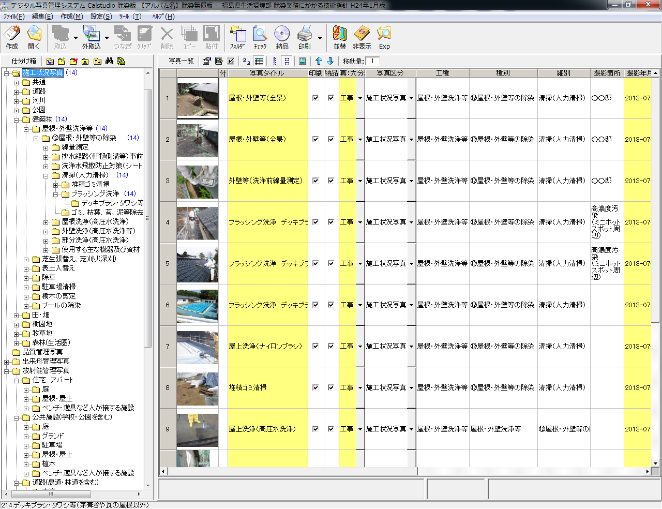Viewport: 662px width, 509px height.
Task: Click the blue down arrow move icon
Action: pyautogui.click(x=330, y=61)
